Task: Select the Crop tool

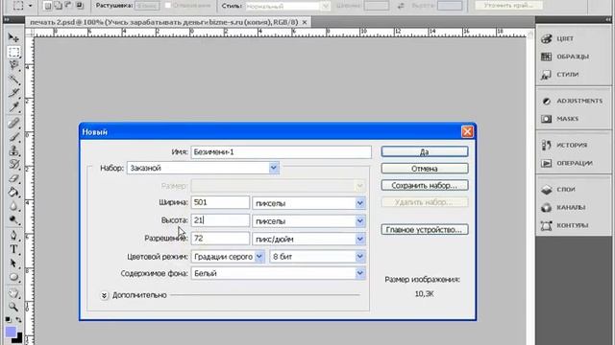Action: point(13,93)
